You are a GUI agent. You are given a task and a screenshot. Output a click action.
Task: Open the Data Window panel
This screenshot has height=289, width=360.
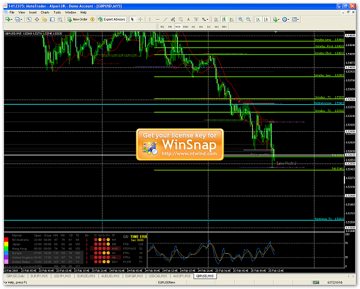tap(37, 20)
